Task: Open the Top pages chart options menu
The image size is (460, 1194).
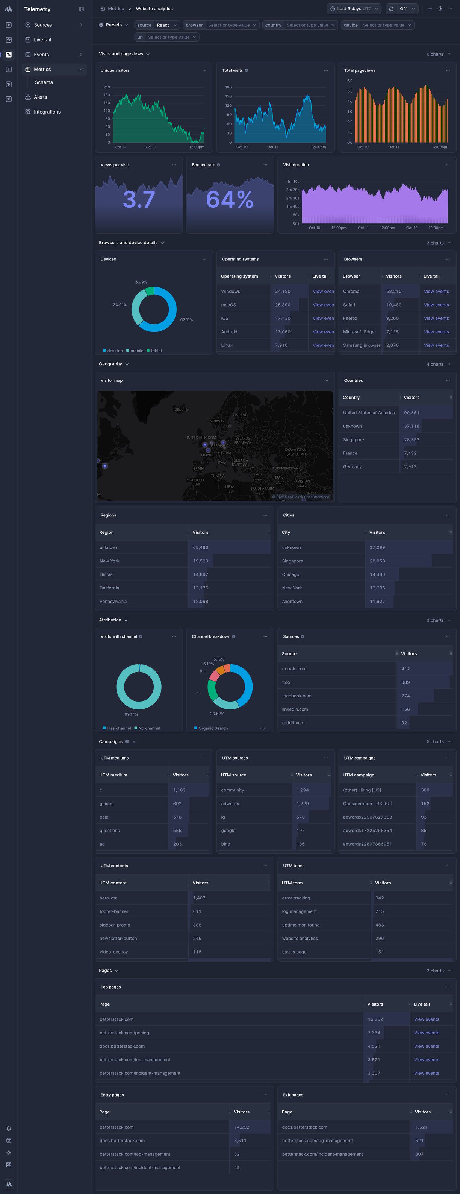Action: [x=448, y=987]
